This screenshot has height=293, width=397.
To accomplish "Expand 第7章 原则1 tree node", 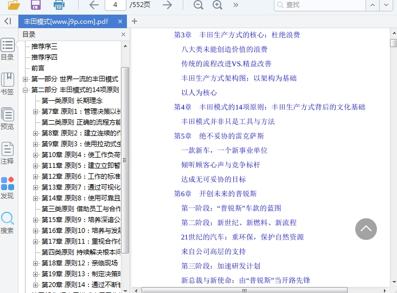I will coord(35,112).
